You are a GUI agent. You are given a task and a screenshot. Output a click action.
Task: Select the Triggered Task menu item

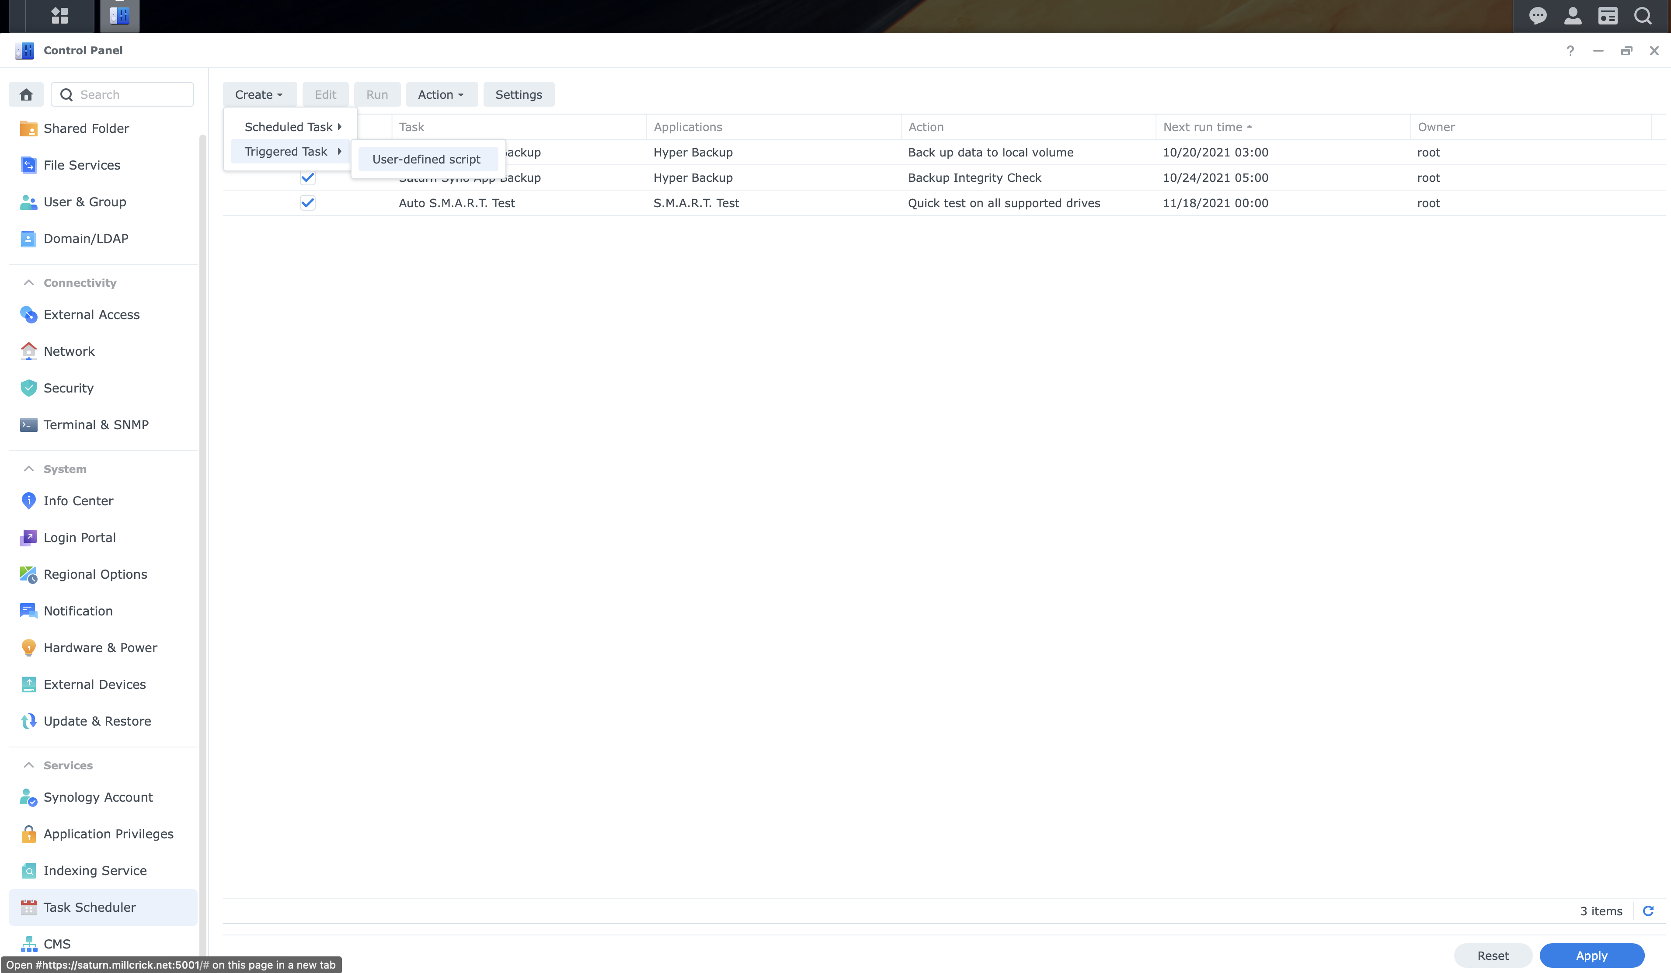tap(291, 151)
